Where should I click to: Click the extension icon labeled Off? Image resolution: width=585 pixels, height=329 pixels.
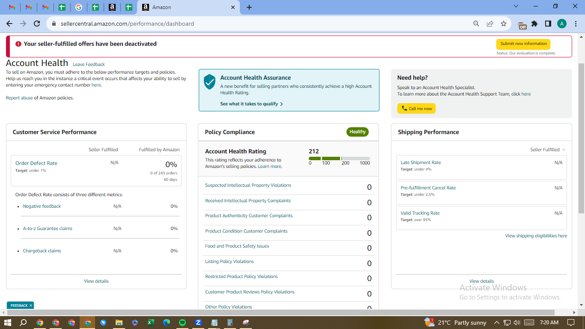tap(522, 25)
